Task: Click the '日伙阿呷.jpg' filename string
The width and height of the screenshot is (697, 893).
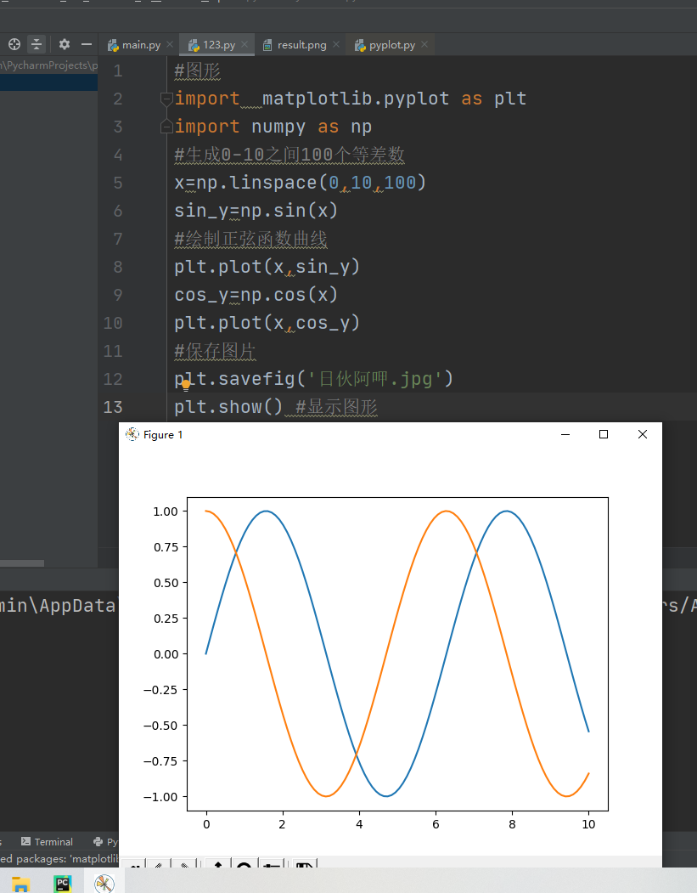Action: [375, 379]
